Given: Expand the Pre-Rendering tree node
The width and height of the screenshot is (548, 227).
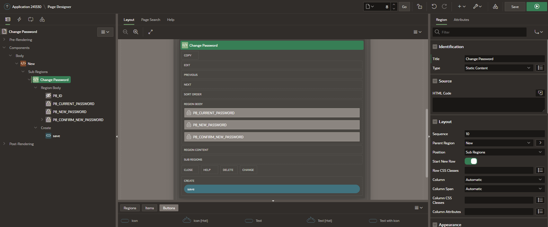Looking at the screenshot, I should click(x=4, y=40).
